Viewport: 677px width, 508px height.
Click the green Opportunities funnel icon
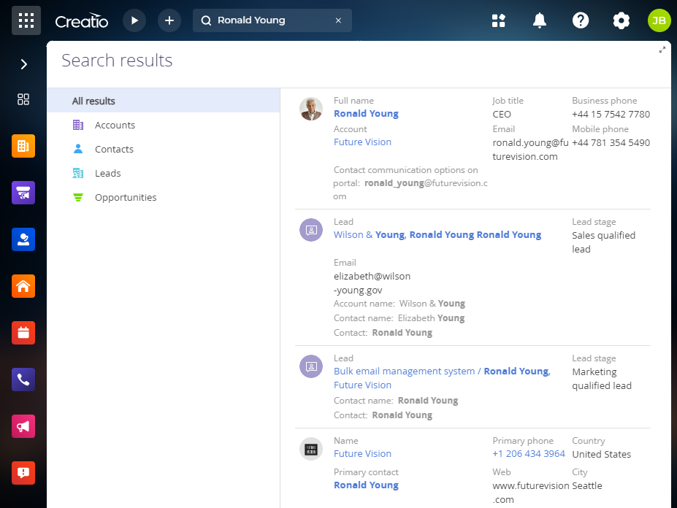point(78,197)
